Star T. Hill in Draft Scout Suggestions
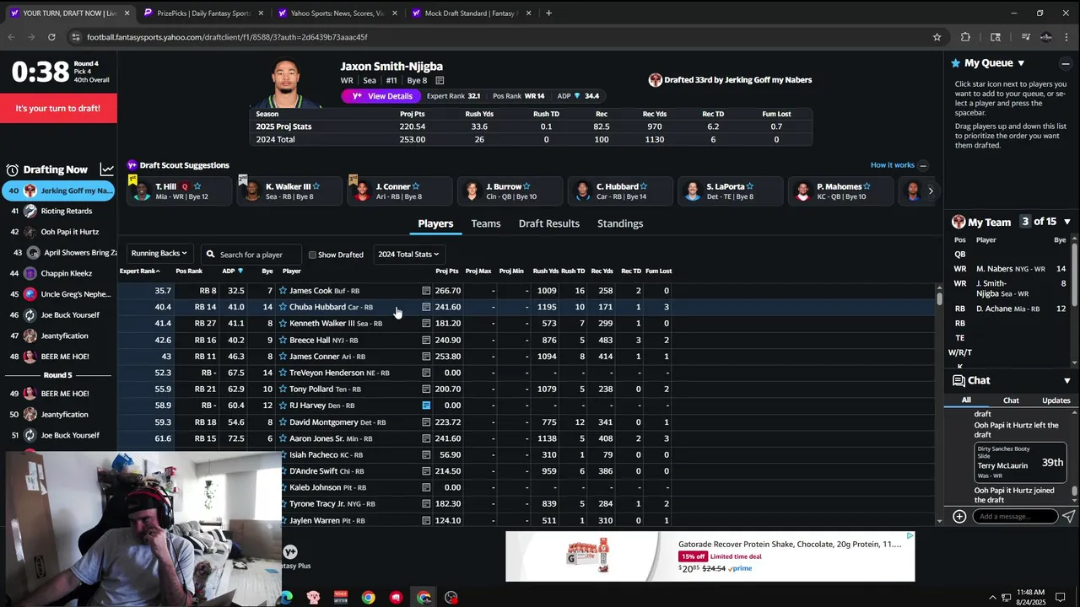The width and height of the screenshot is (1080, 607). coord(197,186)
